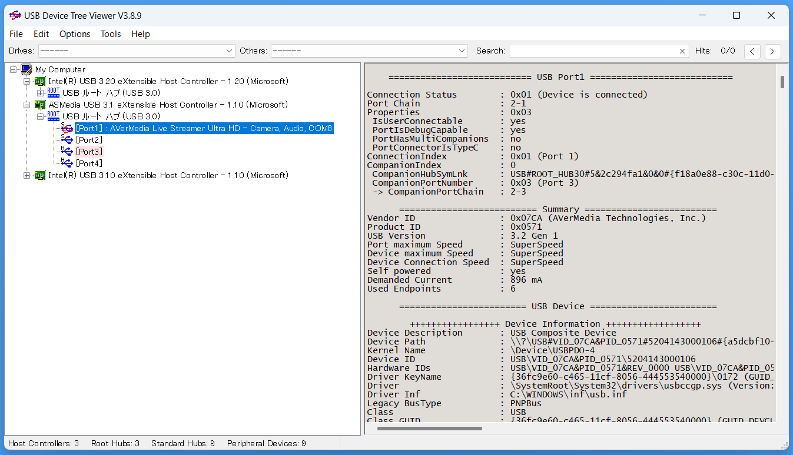Open the File menu
Image resolution: width=793 pixels, height=455 pixels.
(x=16, y=34)
